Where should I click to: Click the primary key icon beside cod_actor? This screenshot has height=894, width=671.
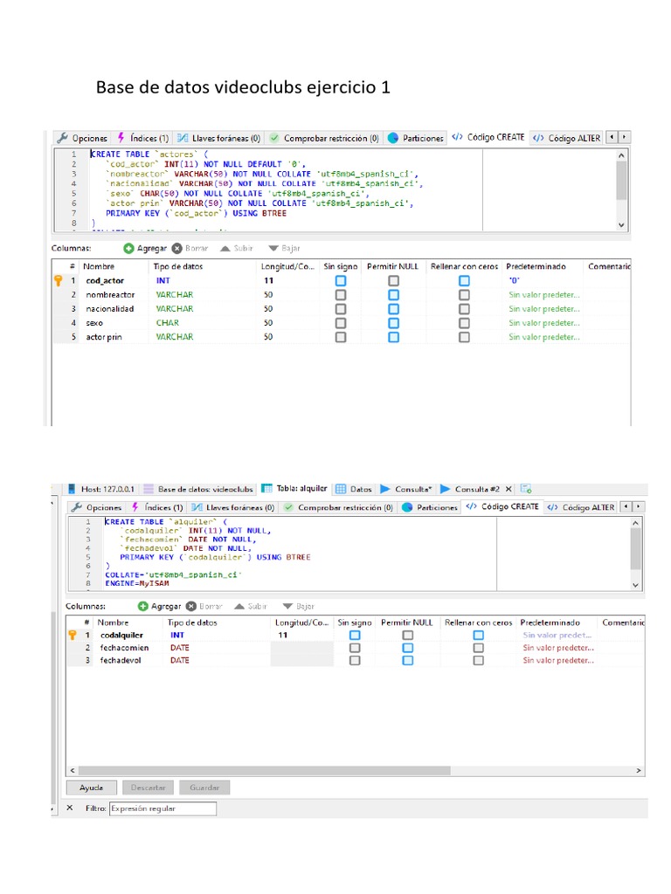[x=59, y=280]
